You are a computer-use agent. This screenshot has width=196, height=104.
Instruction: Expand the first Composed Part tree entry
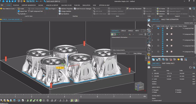(x=183, y=28)
